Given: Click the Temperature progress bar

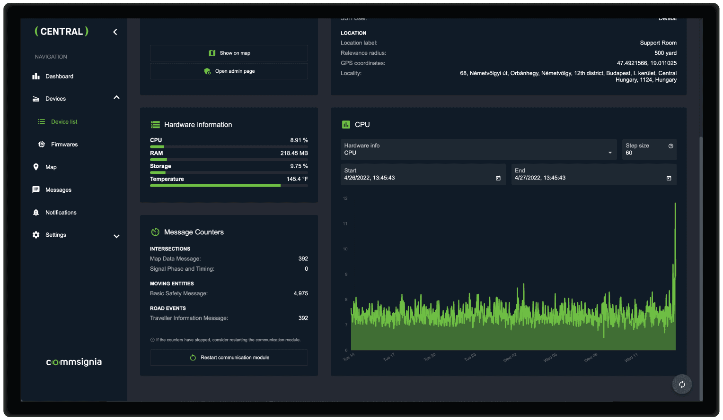Looking at the screenshot, I should tap(229, 186).
